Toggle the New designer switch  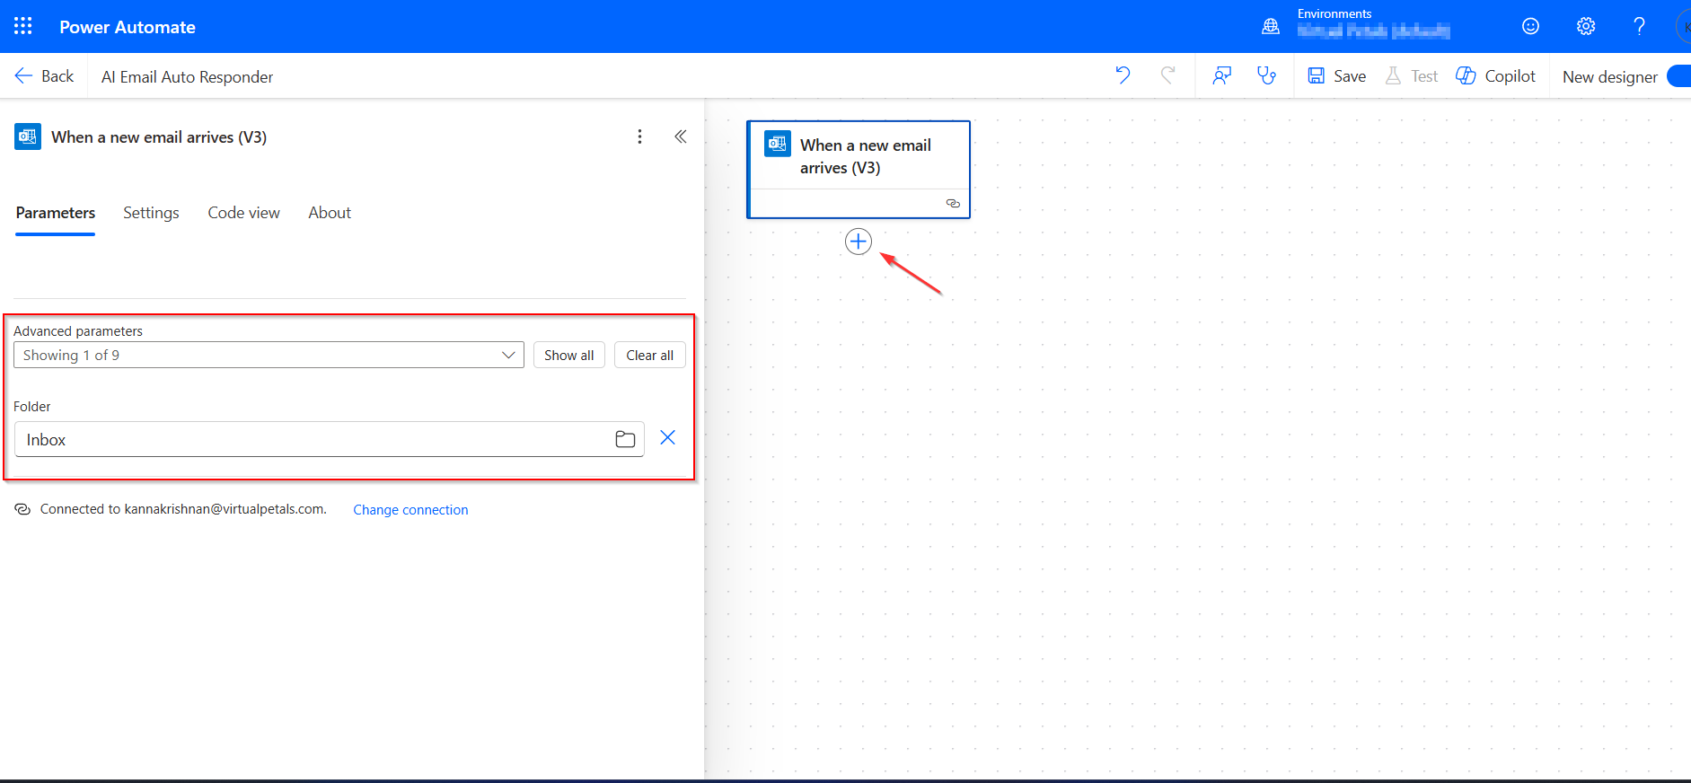(1678, 76)
